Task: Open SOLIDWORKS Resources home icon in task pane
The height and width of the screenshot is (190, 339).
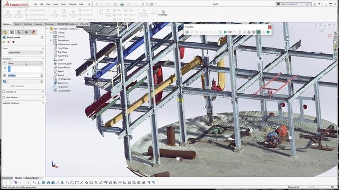Action: tap(335, 33)
